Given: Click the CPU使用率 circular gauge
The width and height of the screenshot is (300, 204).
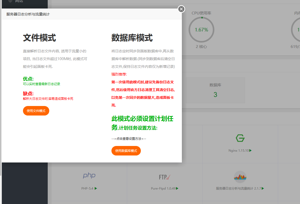Looking at the screenshot, I should pyautogui.click(x=201, y=30).
